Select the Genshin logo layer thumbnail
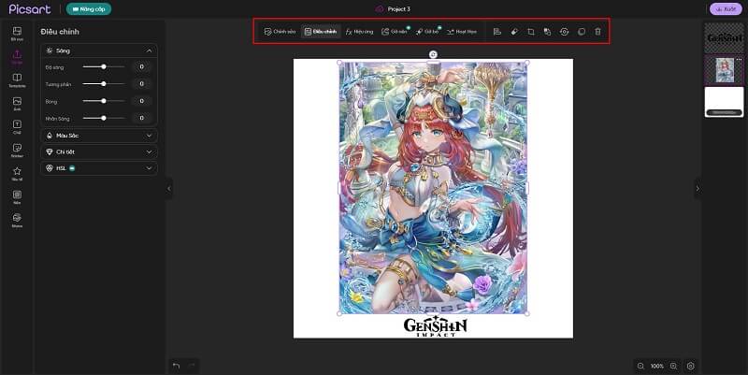 pyautogui.click(x=724, y=38)
